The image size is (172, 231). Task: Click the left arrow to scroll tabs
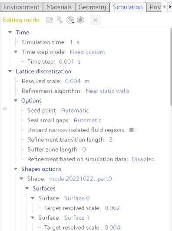164,7
